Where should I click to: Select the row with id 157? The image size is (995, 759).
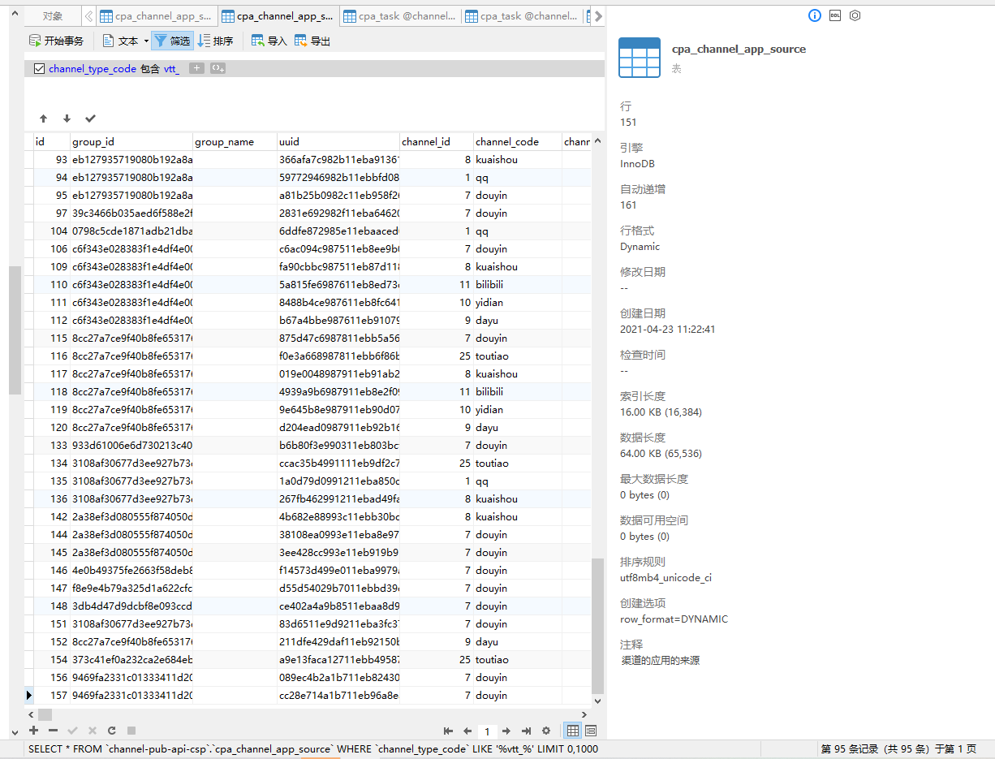click(51, 696)
